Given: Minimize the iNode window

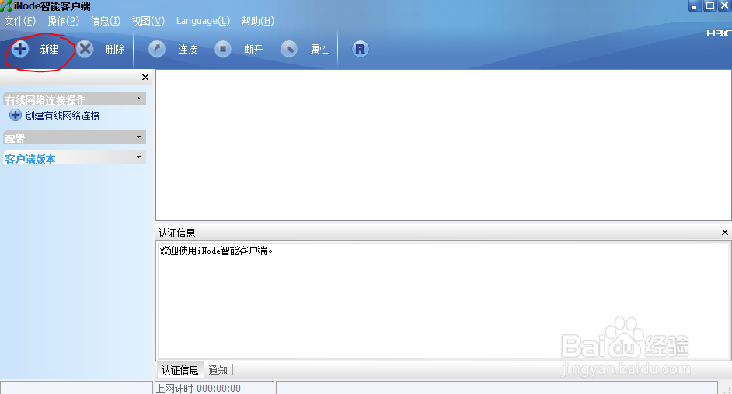Looking at the screenshot, I should (x=695, y=5).
